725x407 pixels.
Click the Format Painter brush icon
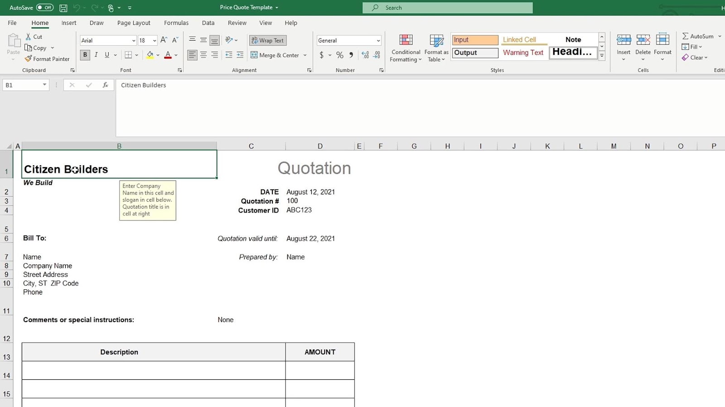point(29,59)
